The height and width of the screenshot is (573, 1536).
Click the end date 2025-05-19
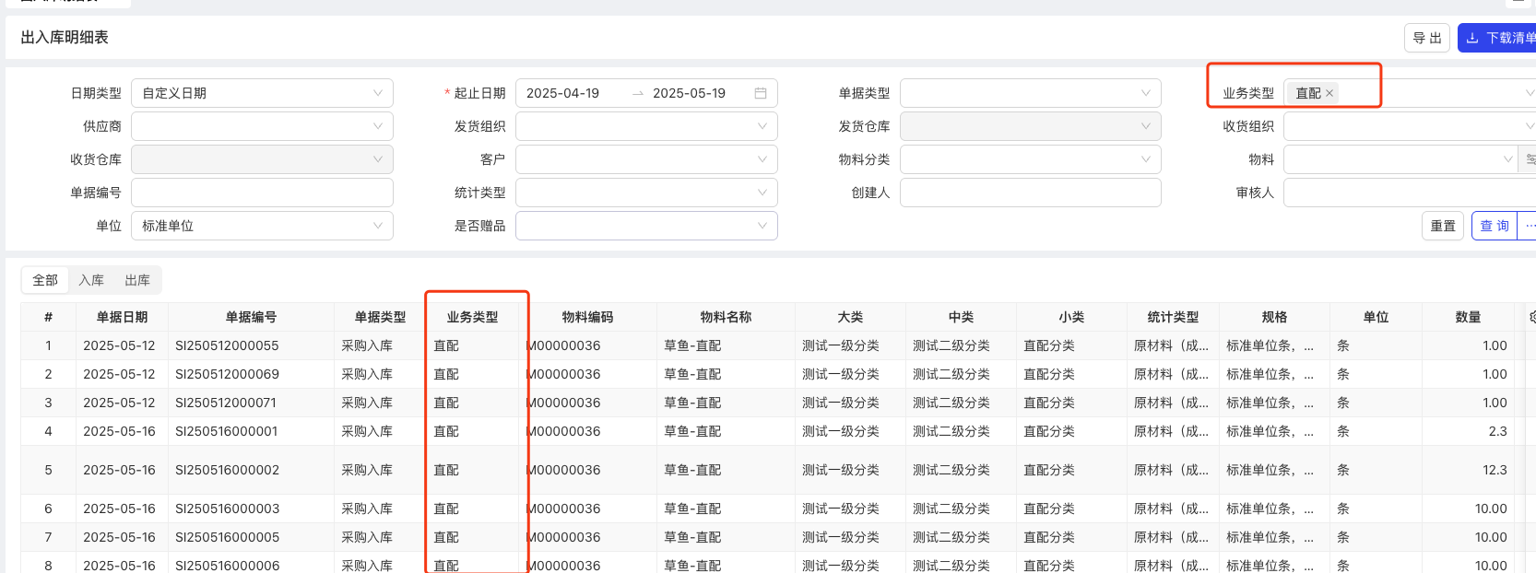689,93
